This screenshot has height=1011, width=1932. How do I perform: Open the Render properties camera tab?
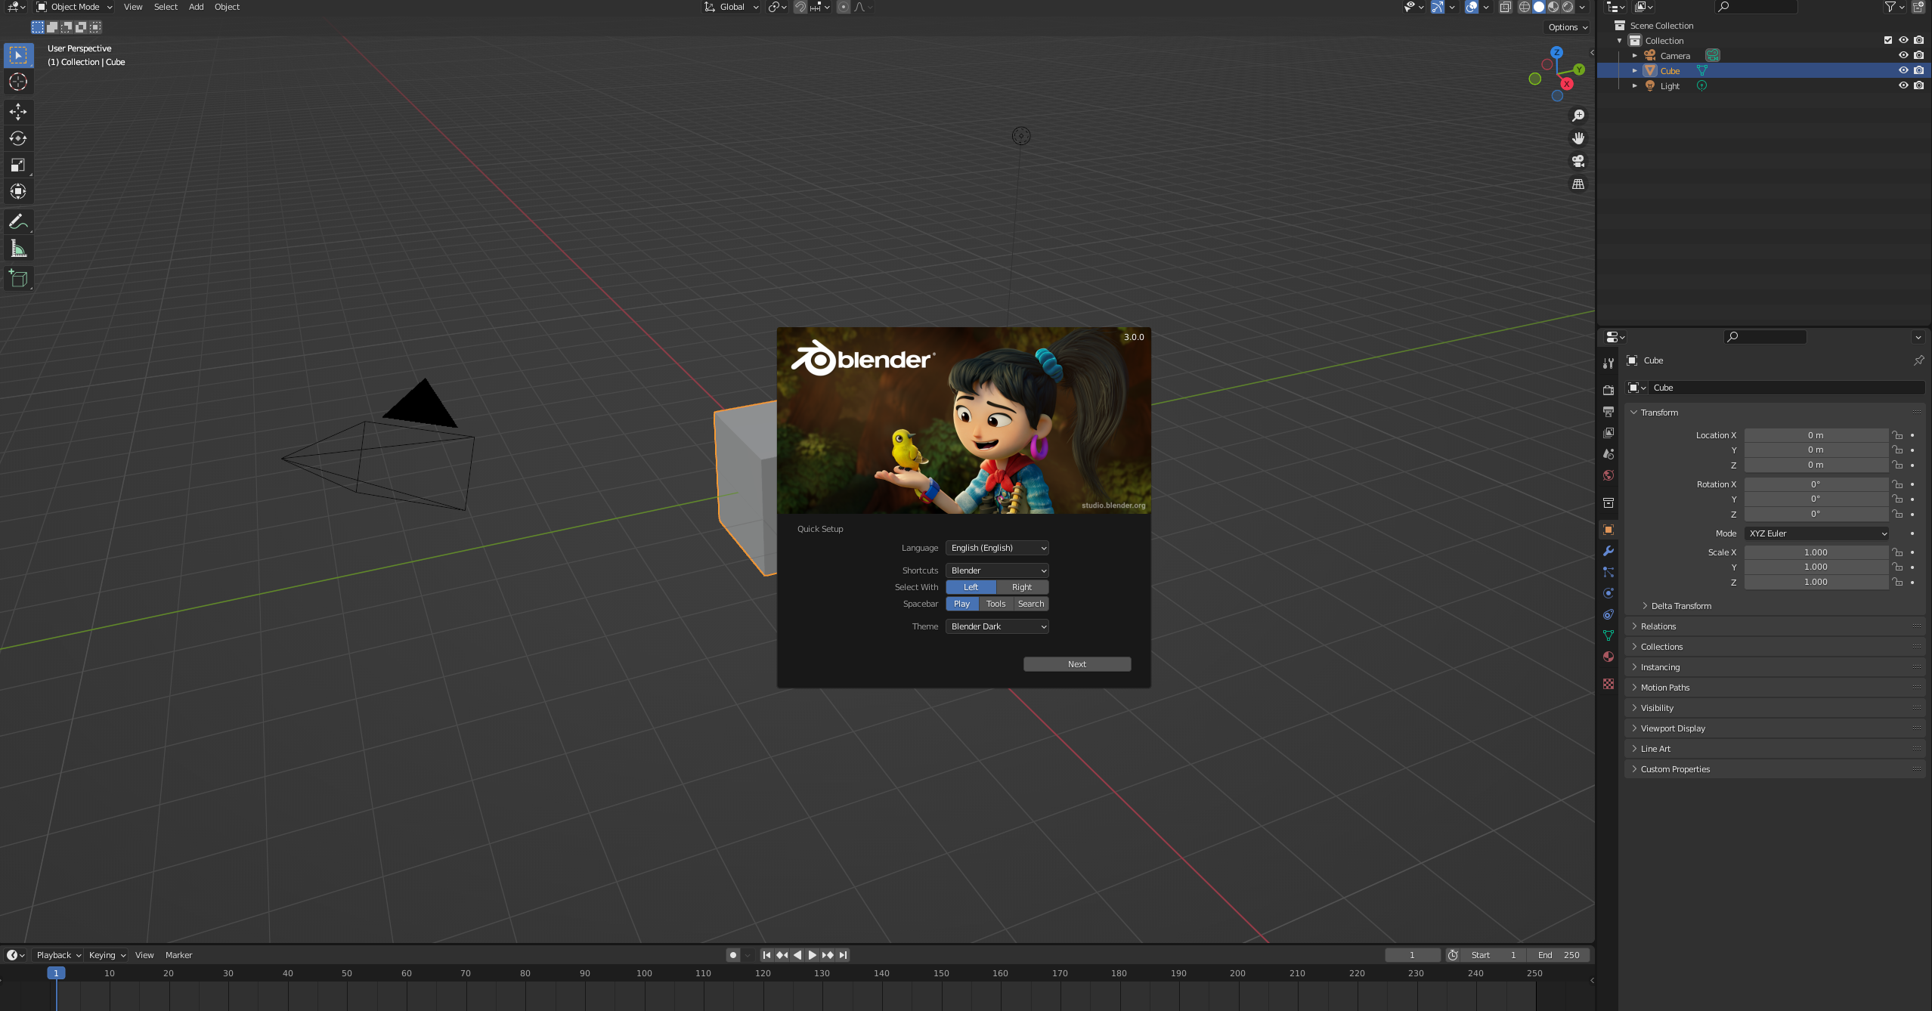(1608, 390)
